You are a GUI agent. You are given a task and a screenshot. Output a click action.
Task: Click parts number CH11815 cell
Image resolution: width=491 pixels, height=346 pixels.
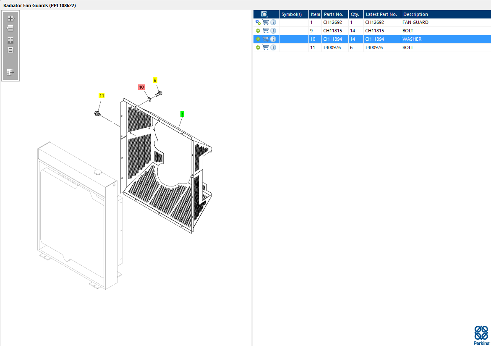tap(335, 31)
